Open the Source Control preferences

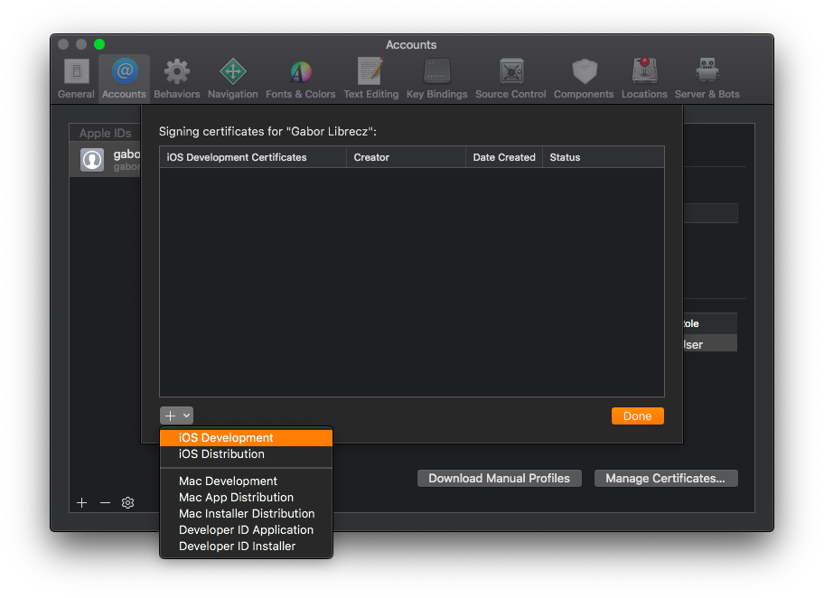(510, 79)
